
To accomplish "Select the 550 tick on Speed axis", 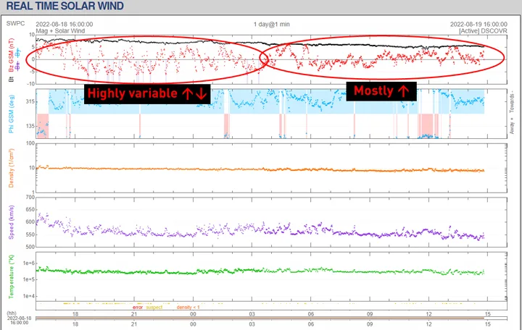I will pos(30,234).
